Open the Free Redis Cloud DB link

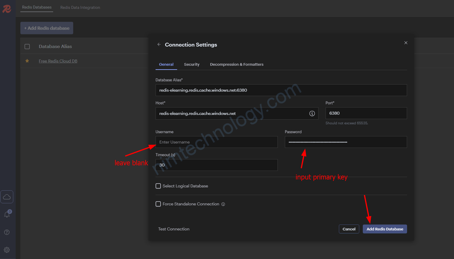pyautogui.click(x=58, y=61)
